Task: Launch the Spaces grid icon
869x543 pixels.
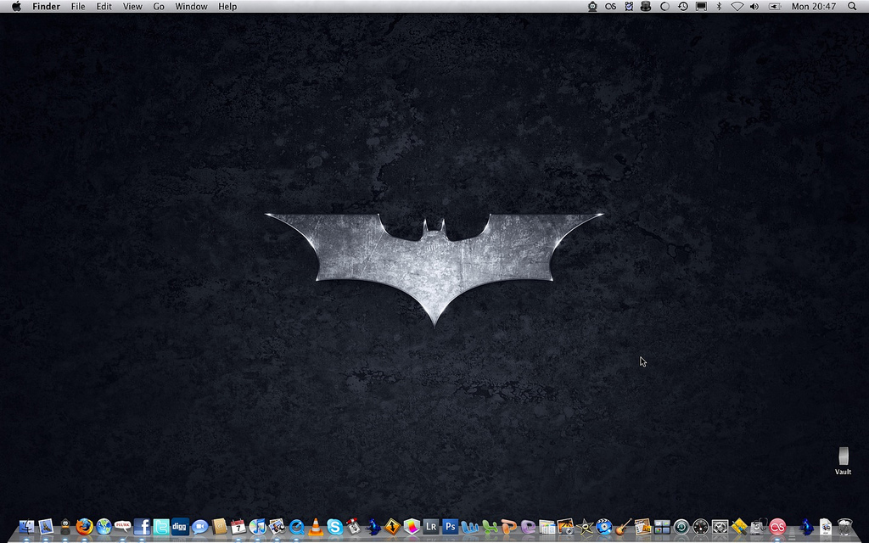Action: pyautogui.click(x=662, y=526)
